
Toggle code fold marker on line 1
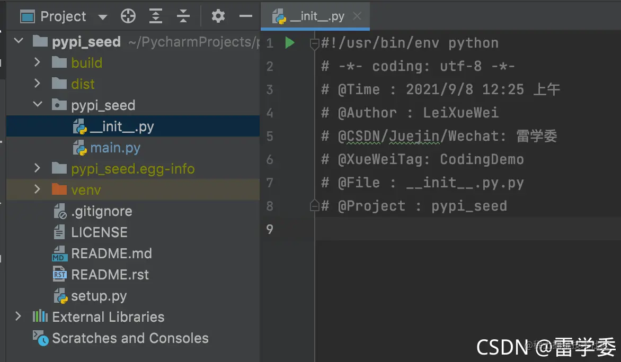tap(314, 43)
